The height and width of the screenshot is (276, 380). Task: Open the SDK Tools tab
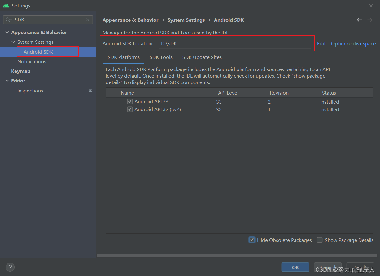pyautogui.click(x=161, y=57)
